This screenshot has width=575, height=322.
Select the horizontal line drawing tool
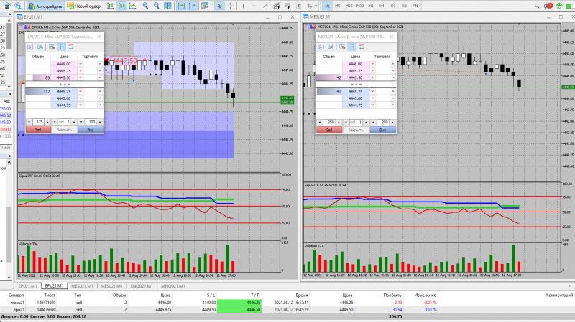(x=254, y=6)
